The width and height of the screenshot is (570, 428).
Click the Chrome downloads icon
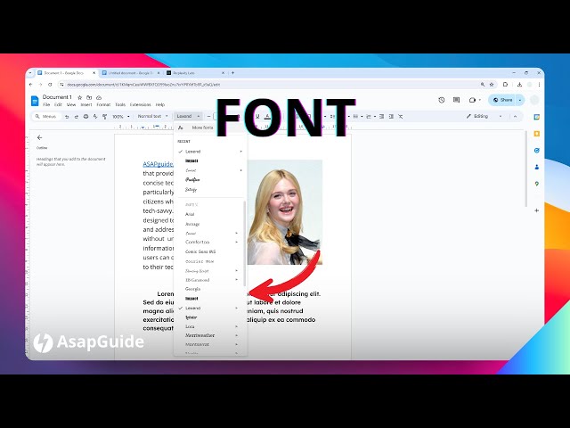(519, 85)
